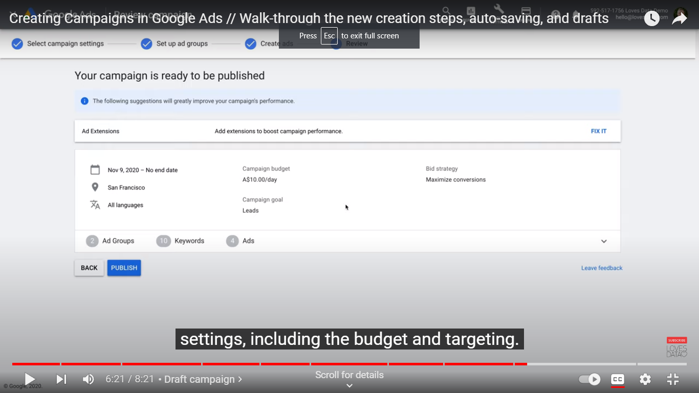The width and height of the screenshot is (699, 393).
Task: Exit full screen mode
Action: tap(673, 379)
